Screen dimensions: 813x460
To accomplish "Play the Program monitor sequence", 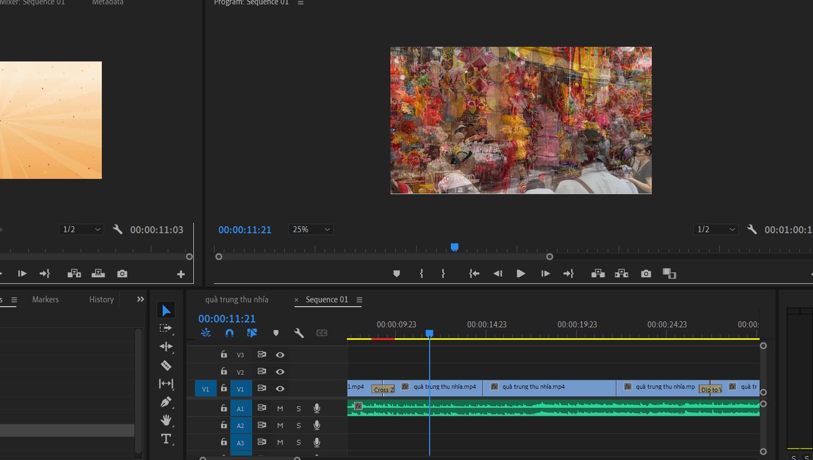I will click(x=521, y=273).
